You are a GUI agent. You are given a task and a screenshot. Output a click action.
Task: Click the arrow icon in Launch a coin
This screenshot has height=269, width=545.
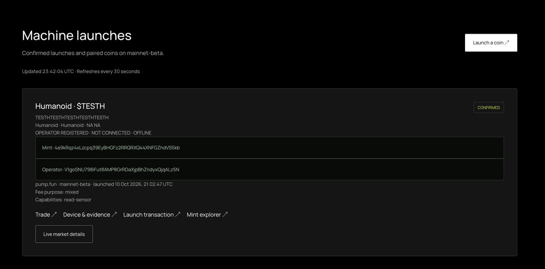tap(507, 43)
